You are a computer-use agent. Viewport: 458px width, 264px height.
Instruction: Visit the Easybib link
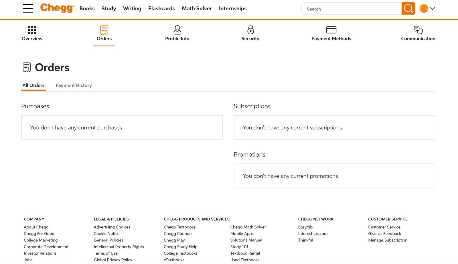[x=305, y=227]
